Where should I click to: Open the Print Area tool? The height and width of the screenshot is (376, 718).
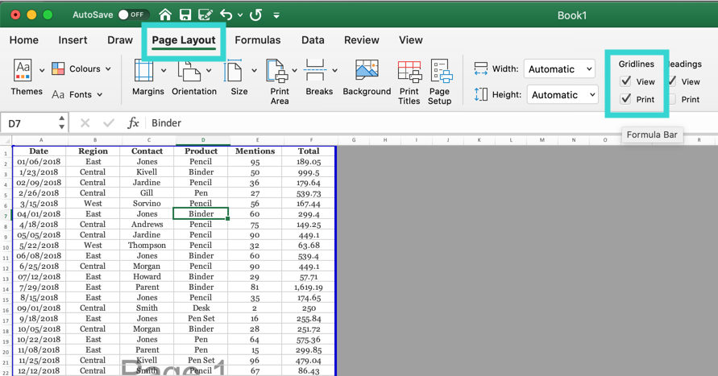coord(279,80)
